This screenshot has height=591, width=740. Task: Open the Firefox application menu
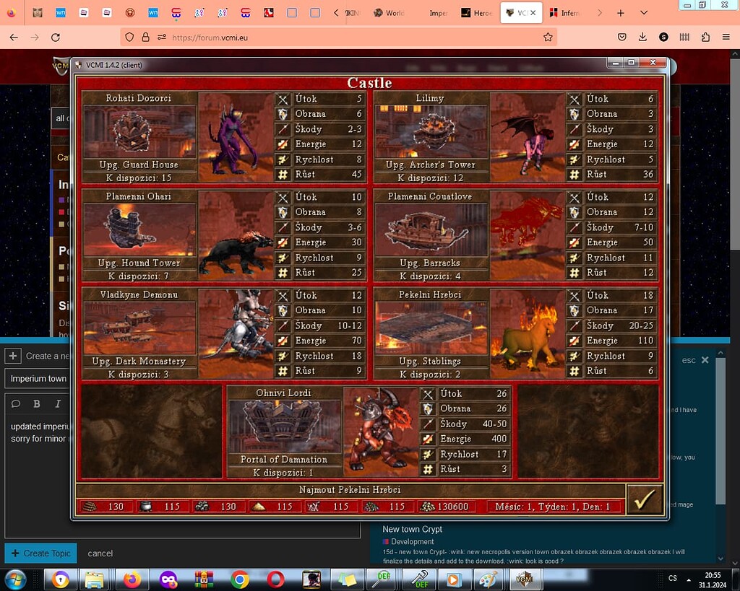726,36
